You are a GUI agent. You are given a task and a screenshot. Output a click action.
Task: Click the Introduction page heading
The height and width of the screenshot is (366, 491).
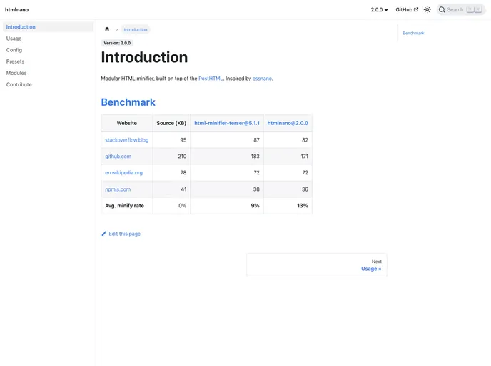144,57
